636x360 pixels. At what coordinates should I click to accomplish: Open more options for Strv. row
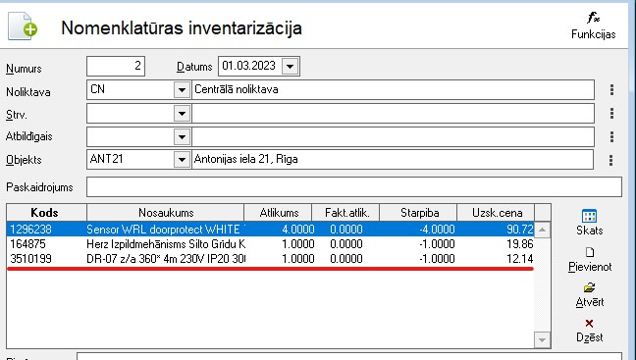tap(611, 113)
